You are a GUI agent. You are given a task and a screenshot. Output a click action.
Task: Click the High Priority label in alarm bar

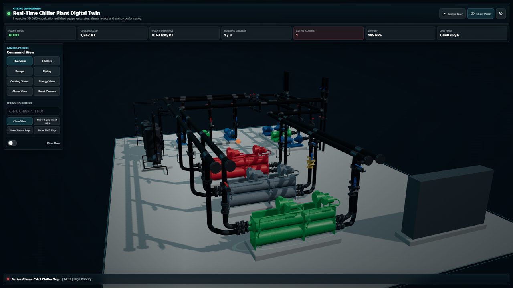[83, 279]
